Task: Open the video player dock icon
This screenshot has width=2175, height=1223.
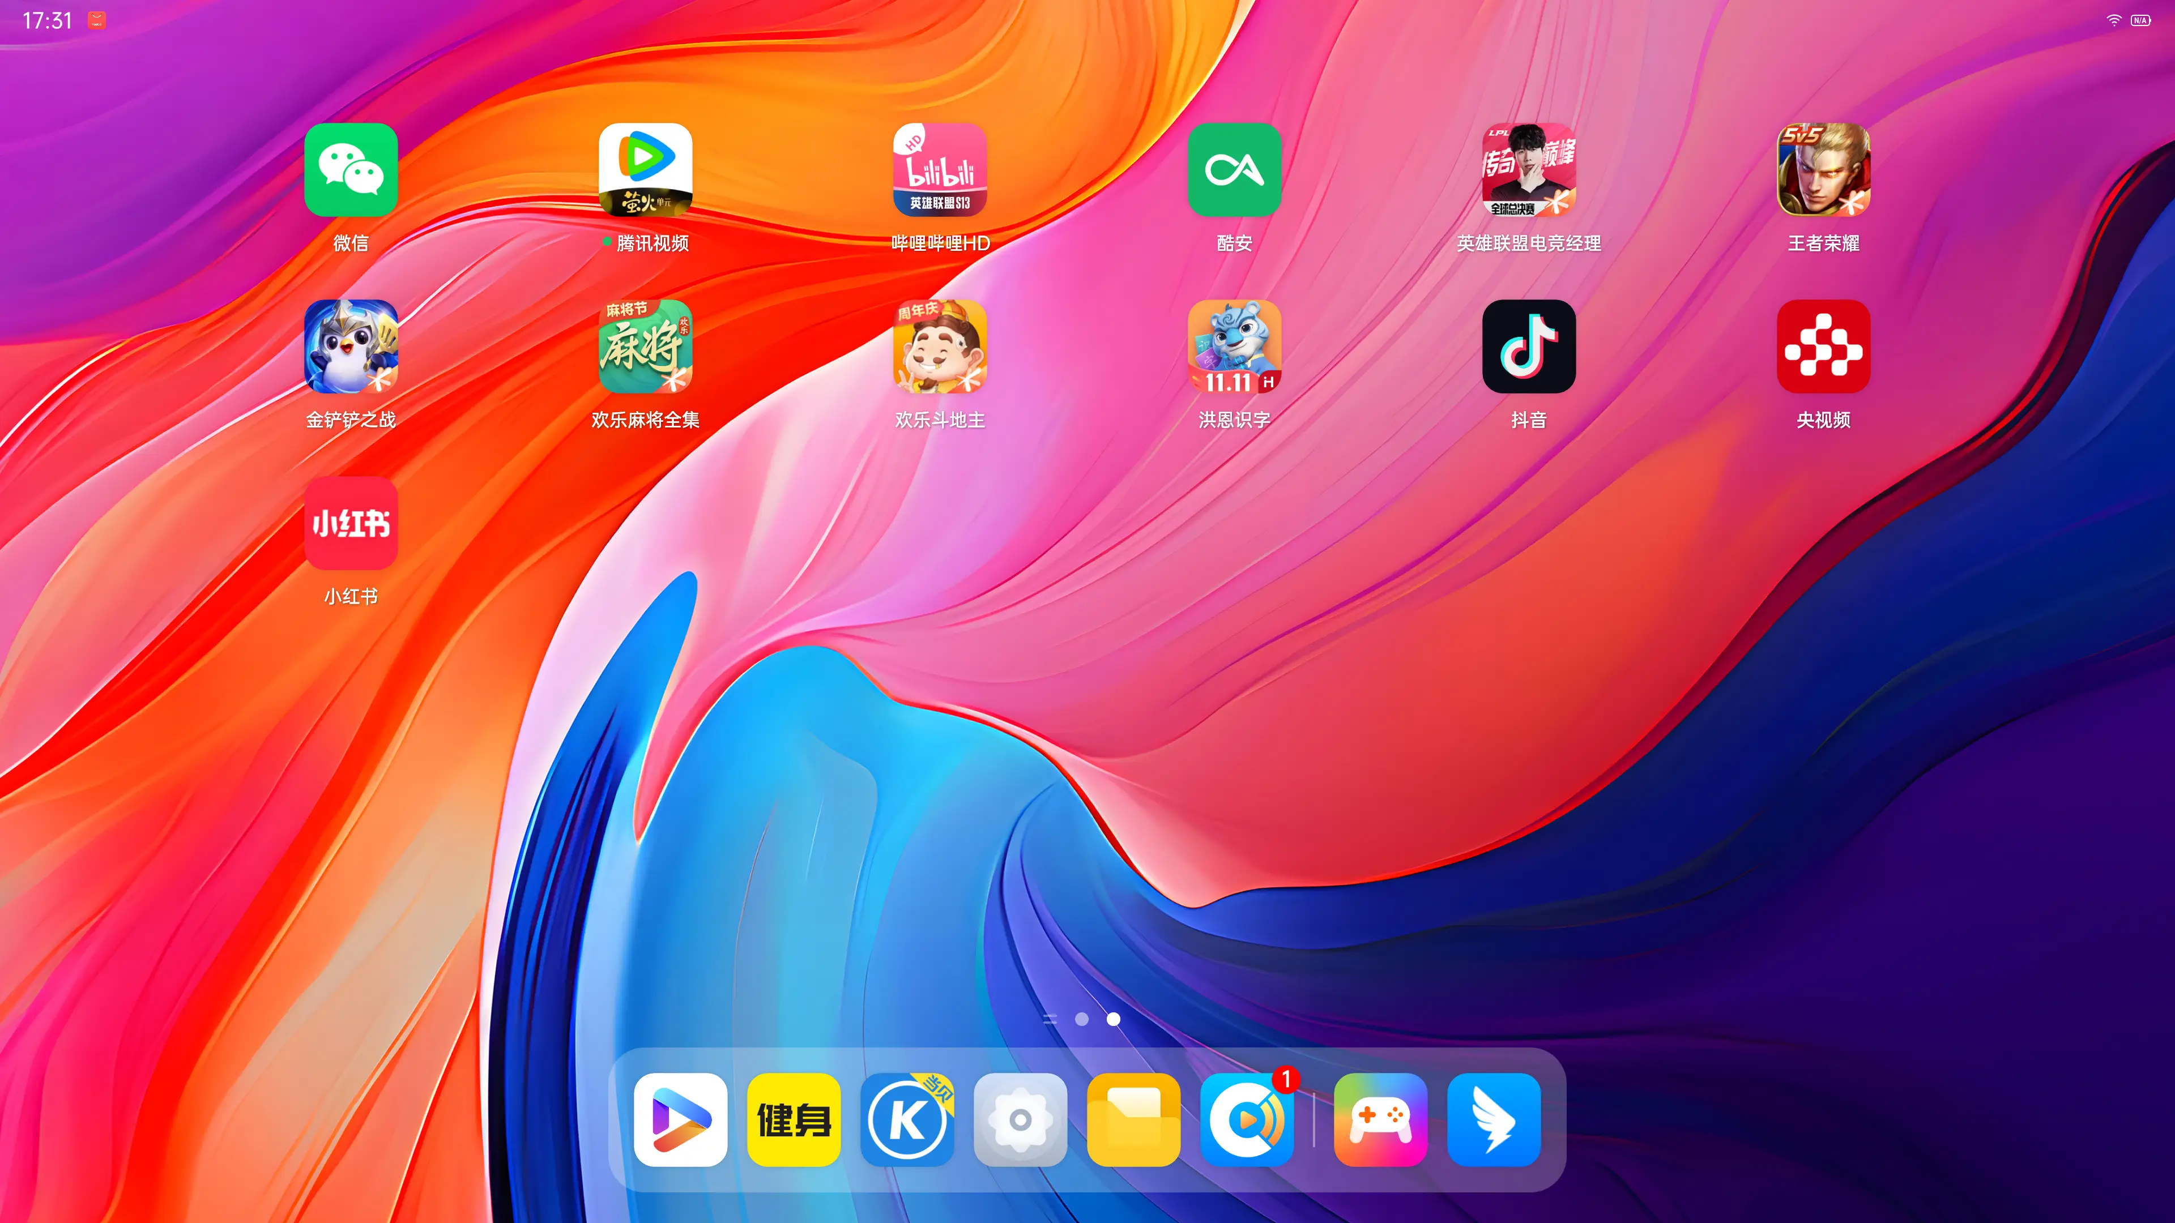Action: [680, 1119]
